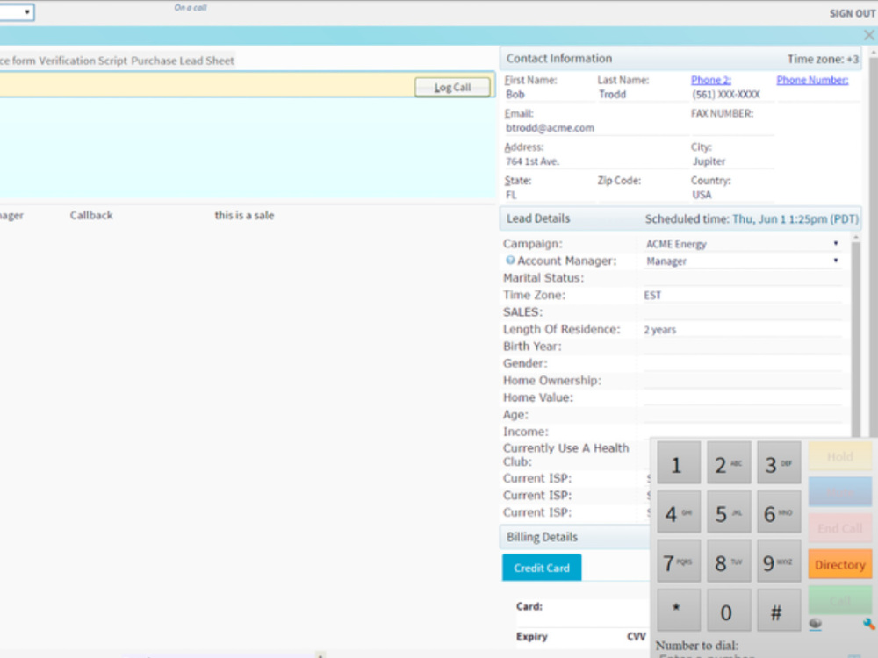Put the call on Hold
Screen dimensions: 878x658
click(x=840, y=456)
